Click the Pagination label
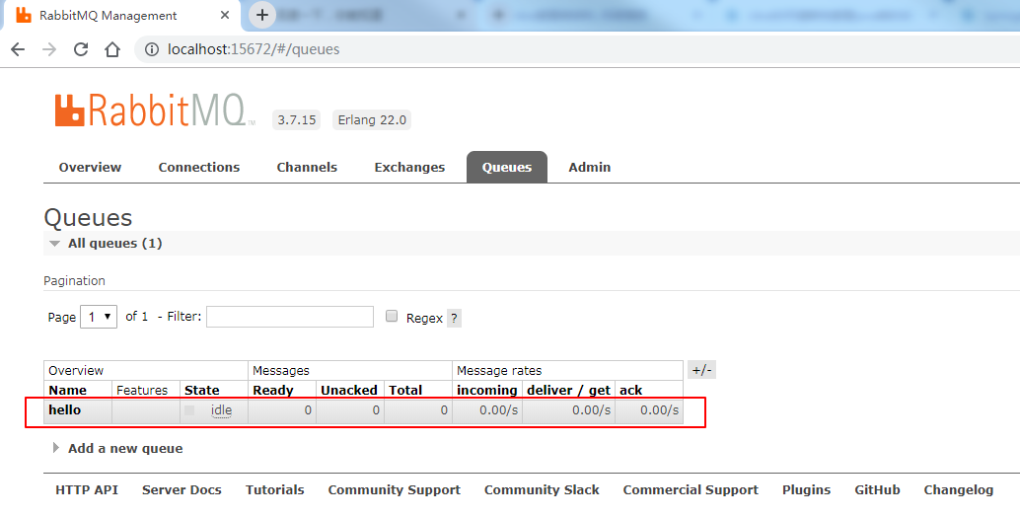Viewport: 1020px width, 517px height. pyautogui.click(x=74, y=280)
